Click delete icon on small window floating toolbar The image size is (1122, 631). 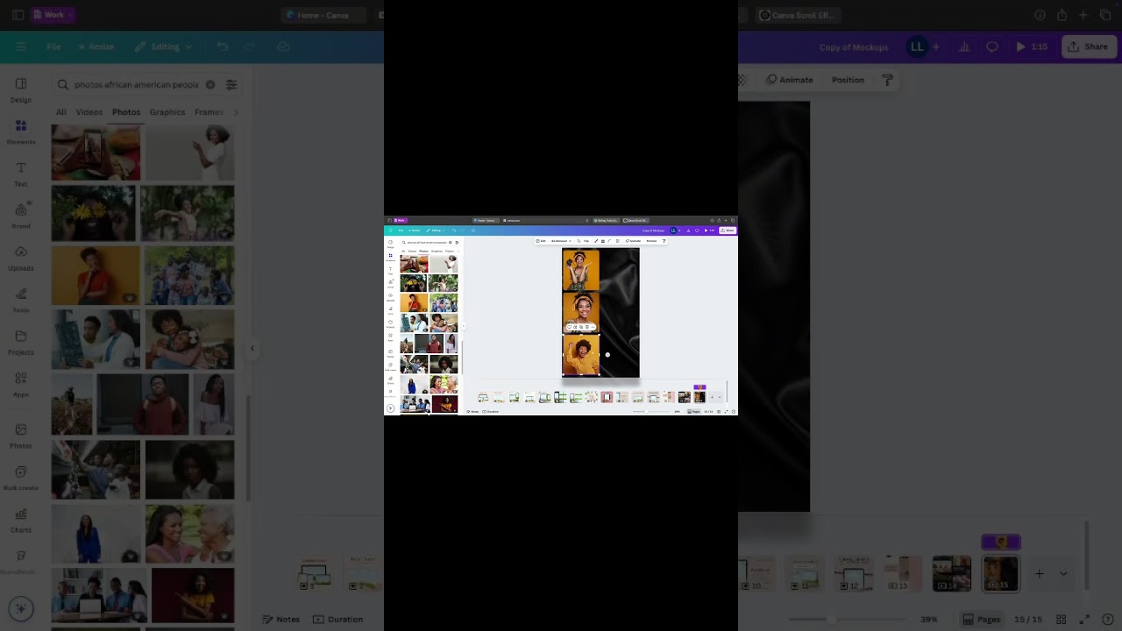coord(587,327)
